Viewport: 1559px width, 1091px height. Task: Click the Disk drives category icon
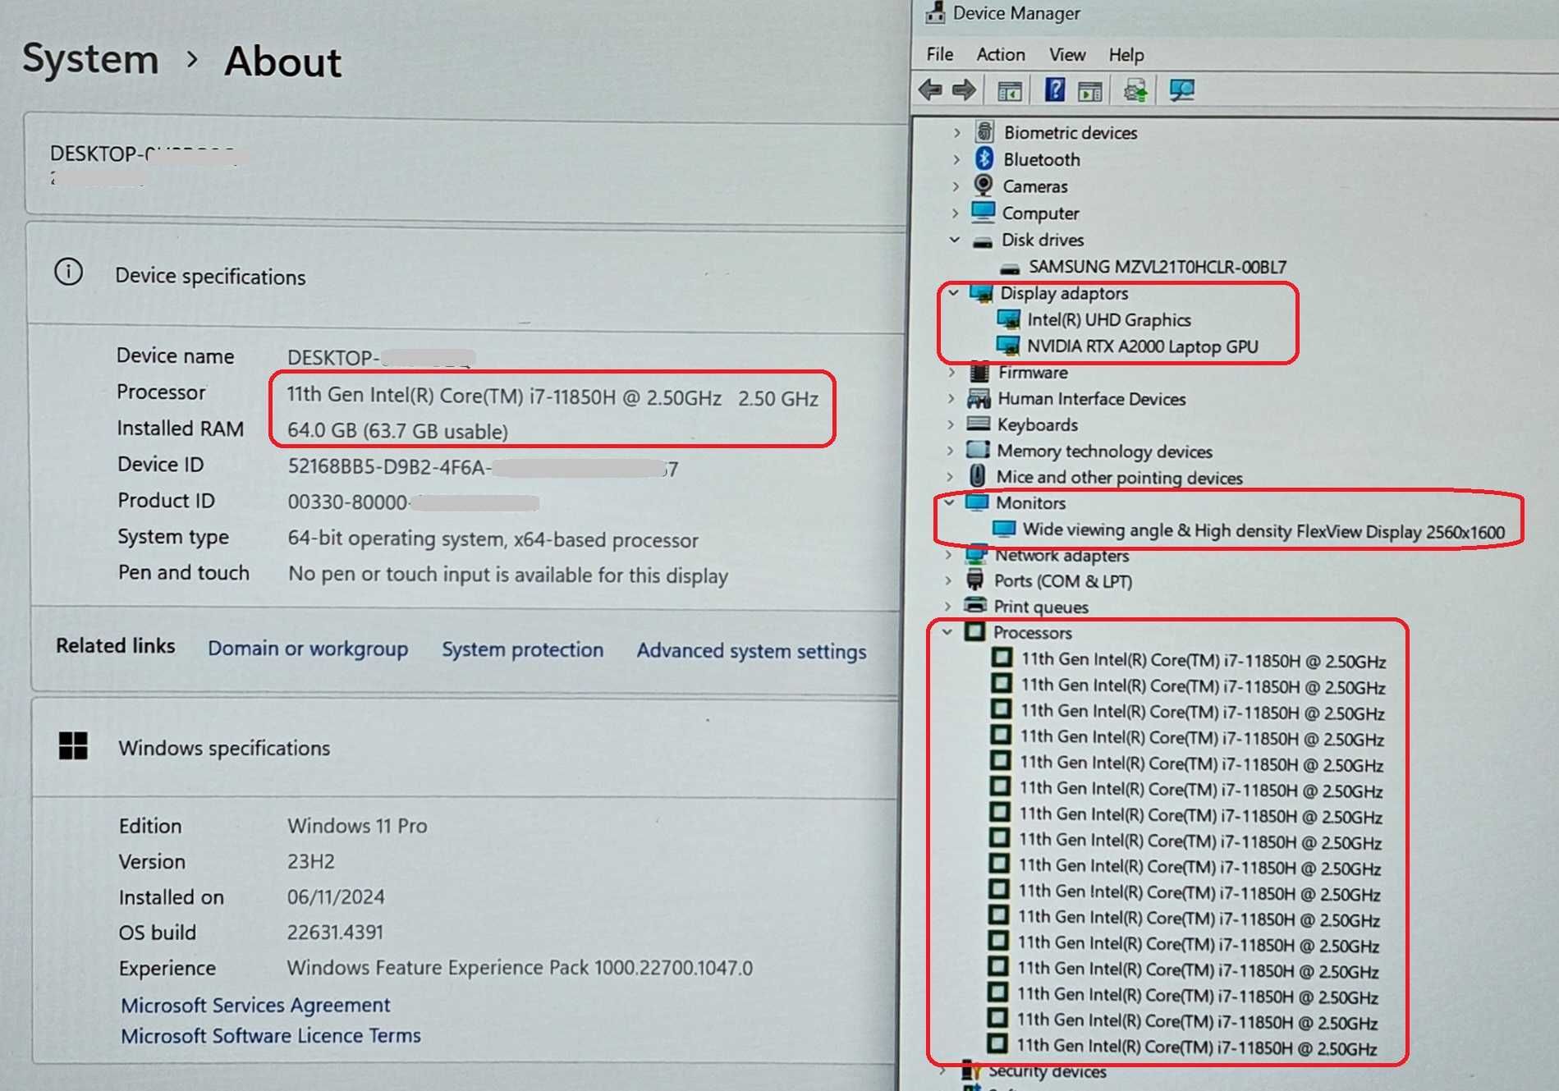(982, 241)
